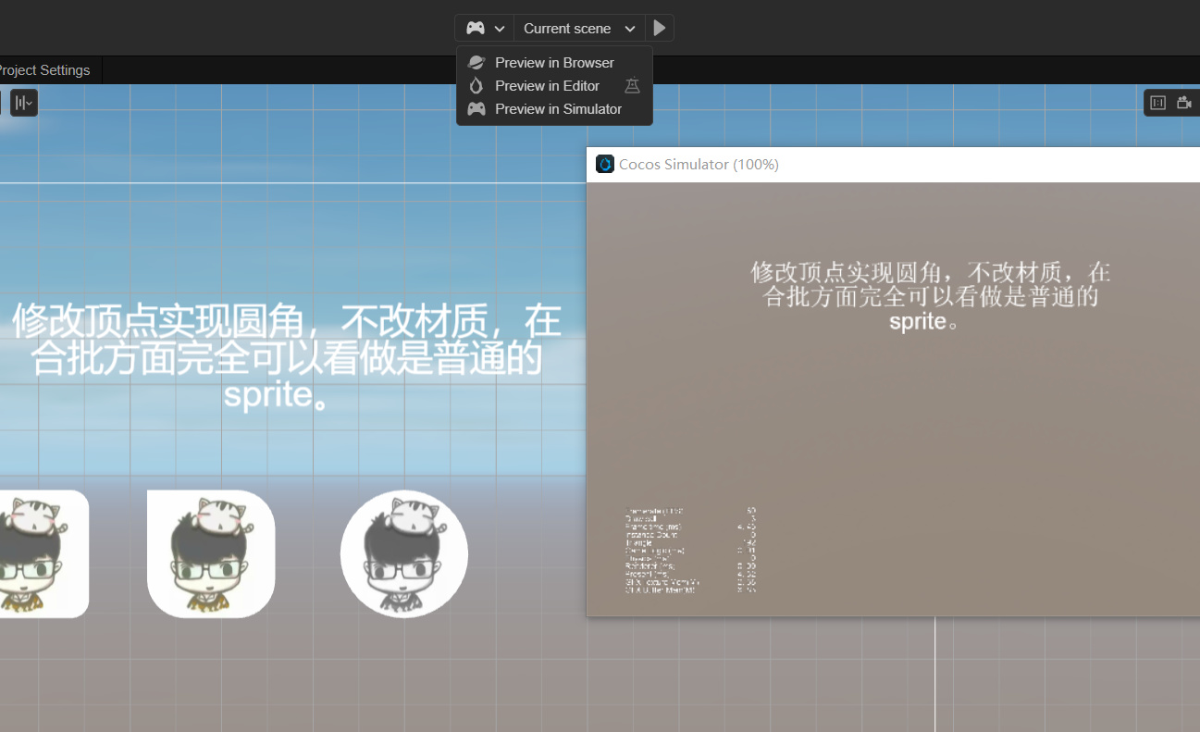Select the large Chinese label text in scene view

pyautogui.click(x=287, y=357)
